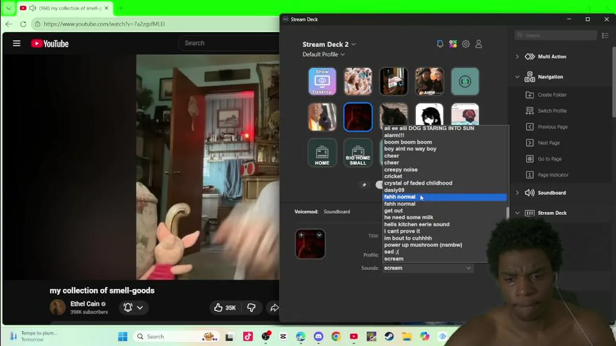Viewport: 616px width, 346px height.
Task: Select the HOME key
Action: point(322,152)
